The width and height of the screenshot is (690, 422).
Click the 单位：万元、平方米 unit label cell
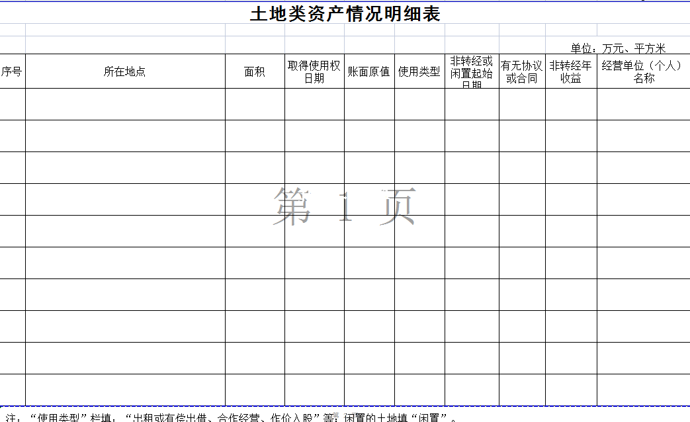coord(618,48)
